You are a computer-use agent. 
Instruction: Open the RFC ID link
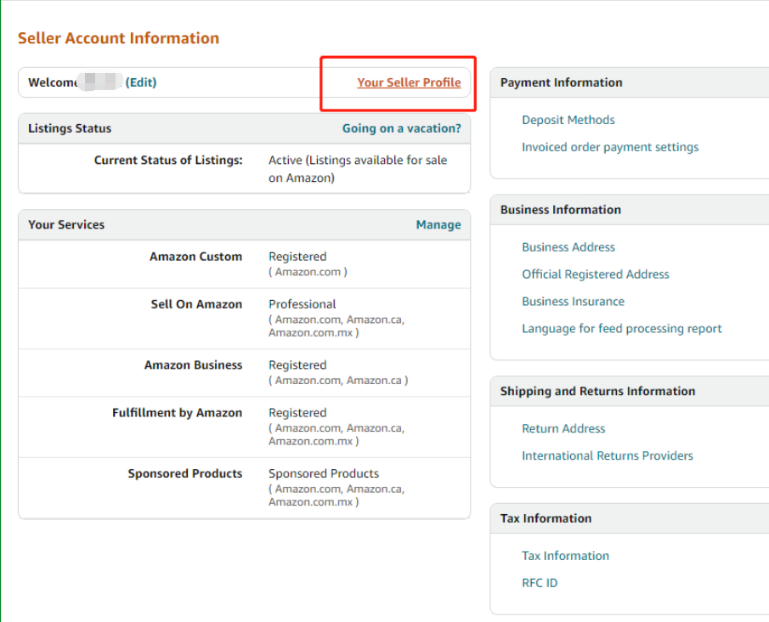(540, 583)
